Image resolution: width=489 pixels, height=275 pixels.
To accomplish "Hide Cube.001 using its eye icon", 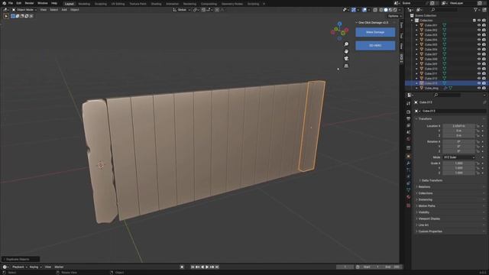I will click(479, 25).
